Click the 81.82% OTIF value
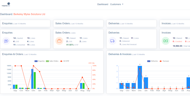 pos(70,45)
